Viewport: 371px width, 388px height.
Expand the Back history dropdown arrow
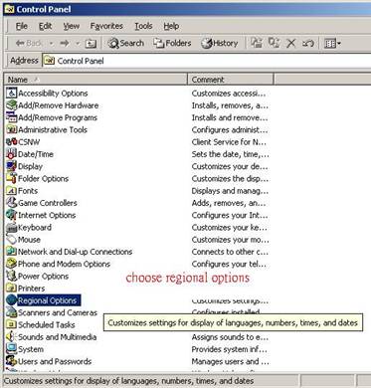(52, 43)
